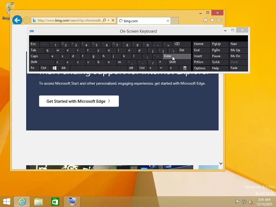Image resolution: width=276 pixels, height=207 pixels.
Task: Open File Explorer from taskbar
Action: tap(38, 202)
